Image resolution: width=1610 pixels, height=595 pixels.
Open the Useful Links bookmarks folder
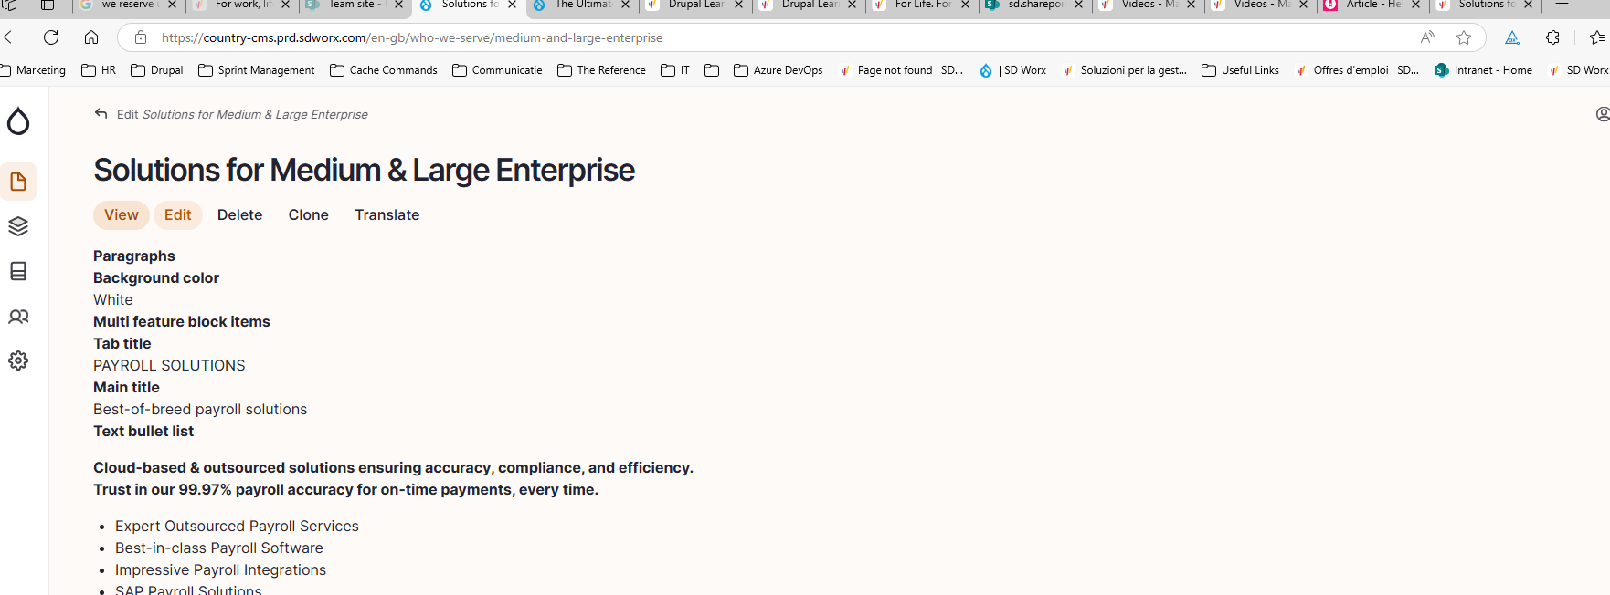pos(1241,70)
